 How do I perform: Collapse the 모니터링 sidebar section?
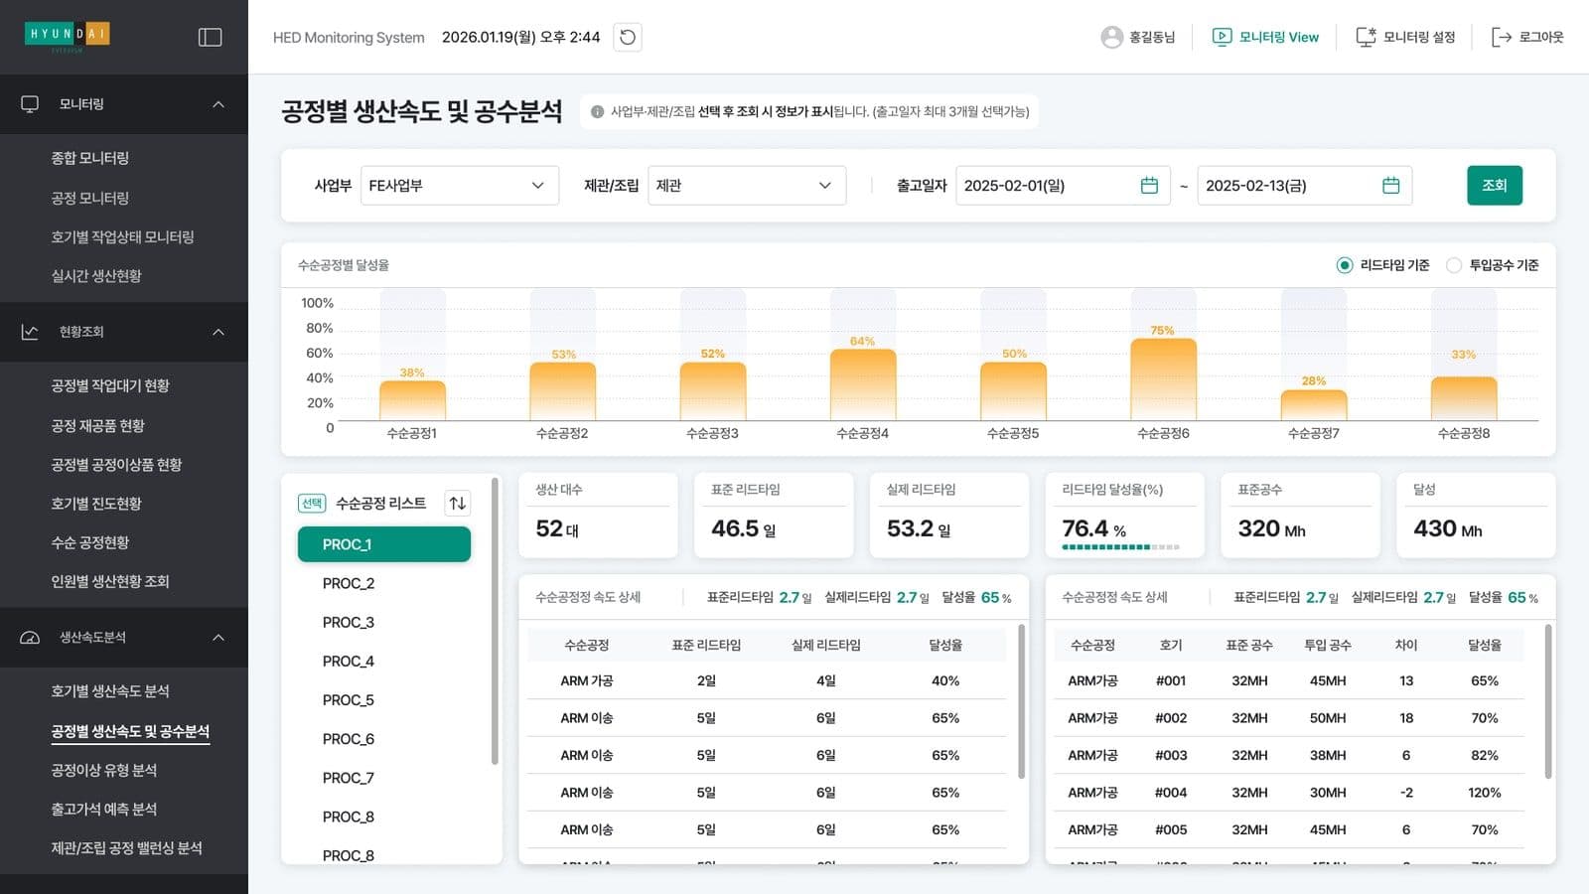tap(218, 103)
